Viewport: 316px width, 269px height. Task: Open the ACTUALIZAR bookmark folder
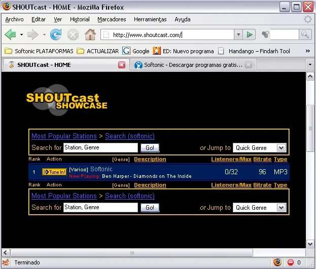[x=98, y=51]
